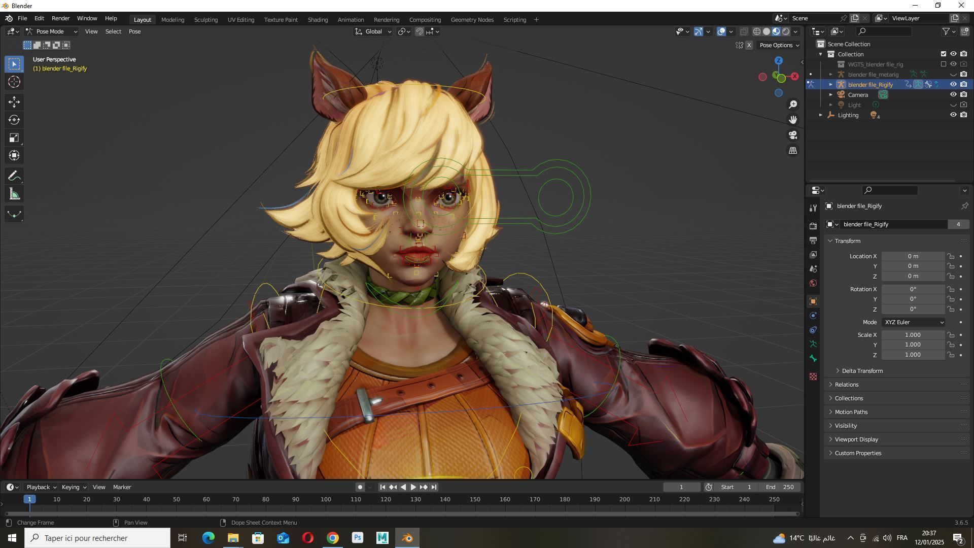Click the zoom magnifier viewport icon
The height and width of the screenshot is (548, 974).
[x=793, y=105]
